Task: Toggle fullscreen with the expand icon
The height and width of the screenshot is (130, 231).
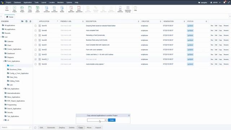Action: tap(229, 3)
